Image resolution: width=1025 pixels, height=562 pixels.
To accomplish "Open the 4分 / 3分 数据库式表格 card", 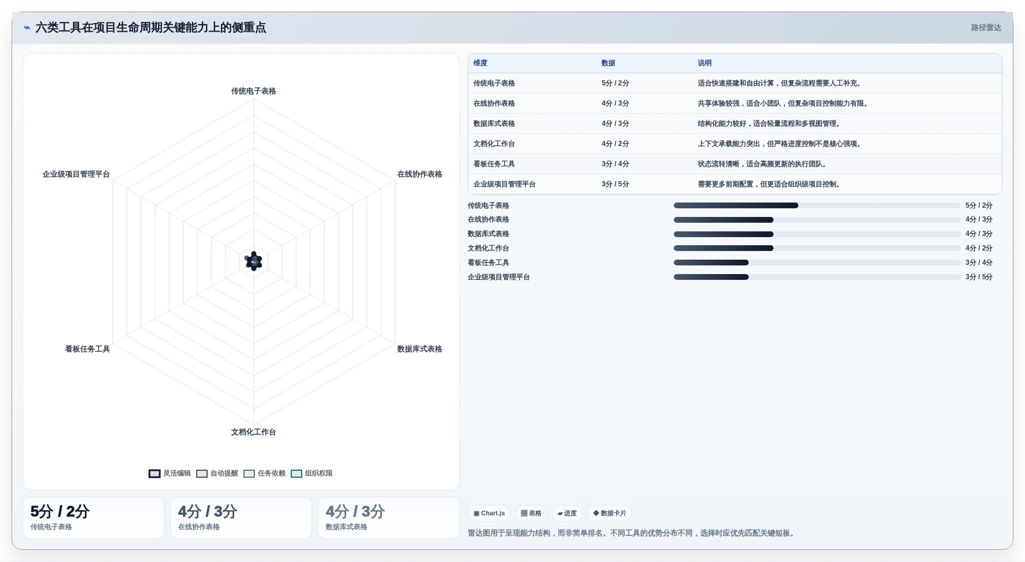I will pyautogui.click(x=389, y=518).
